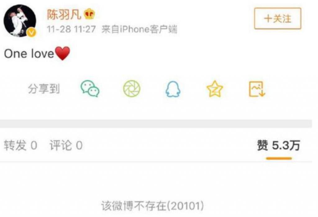Select the 赞 5.3万 tab
Screen dimensions: 318x217
coord(279,145)
